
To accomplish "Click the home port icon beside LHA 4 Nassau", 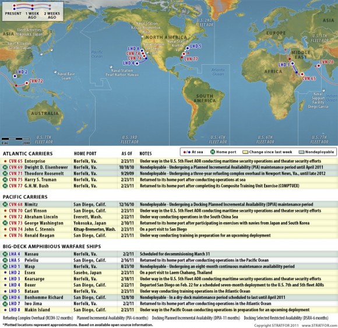I will [x=5, y=254].
